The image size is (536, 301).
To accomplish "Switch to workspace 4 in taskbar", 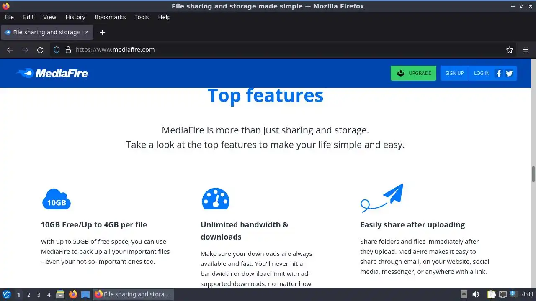I will click(49, 294).
